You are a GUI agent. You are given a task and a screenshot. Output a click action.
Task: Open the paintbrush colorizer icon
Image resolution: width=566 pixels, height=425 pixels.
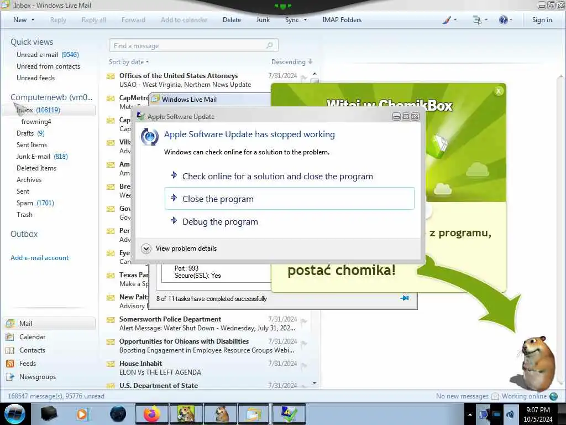click(447, 20)
